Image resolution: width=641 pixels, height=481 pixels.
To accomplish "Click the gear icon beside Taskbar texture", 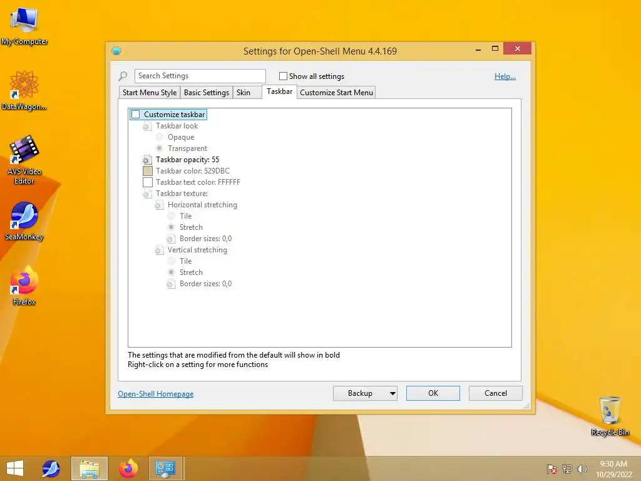I will 146,194.
